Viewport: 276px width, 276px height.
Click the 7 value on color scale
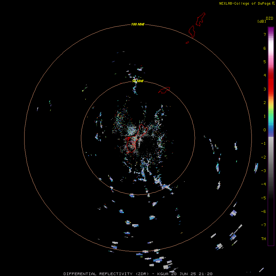coord(265,34)
